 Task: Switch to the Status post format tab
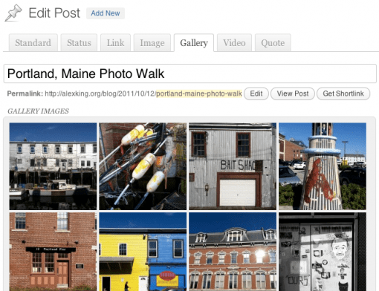[x=79, y=43]
